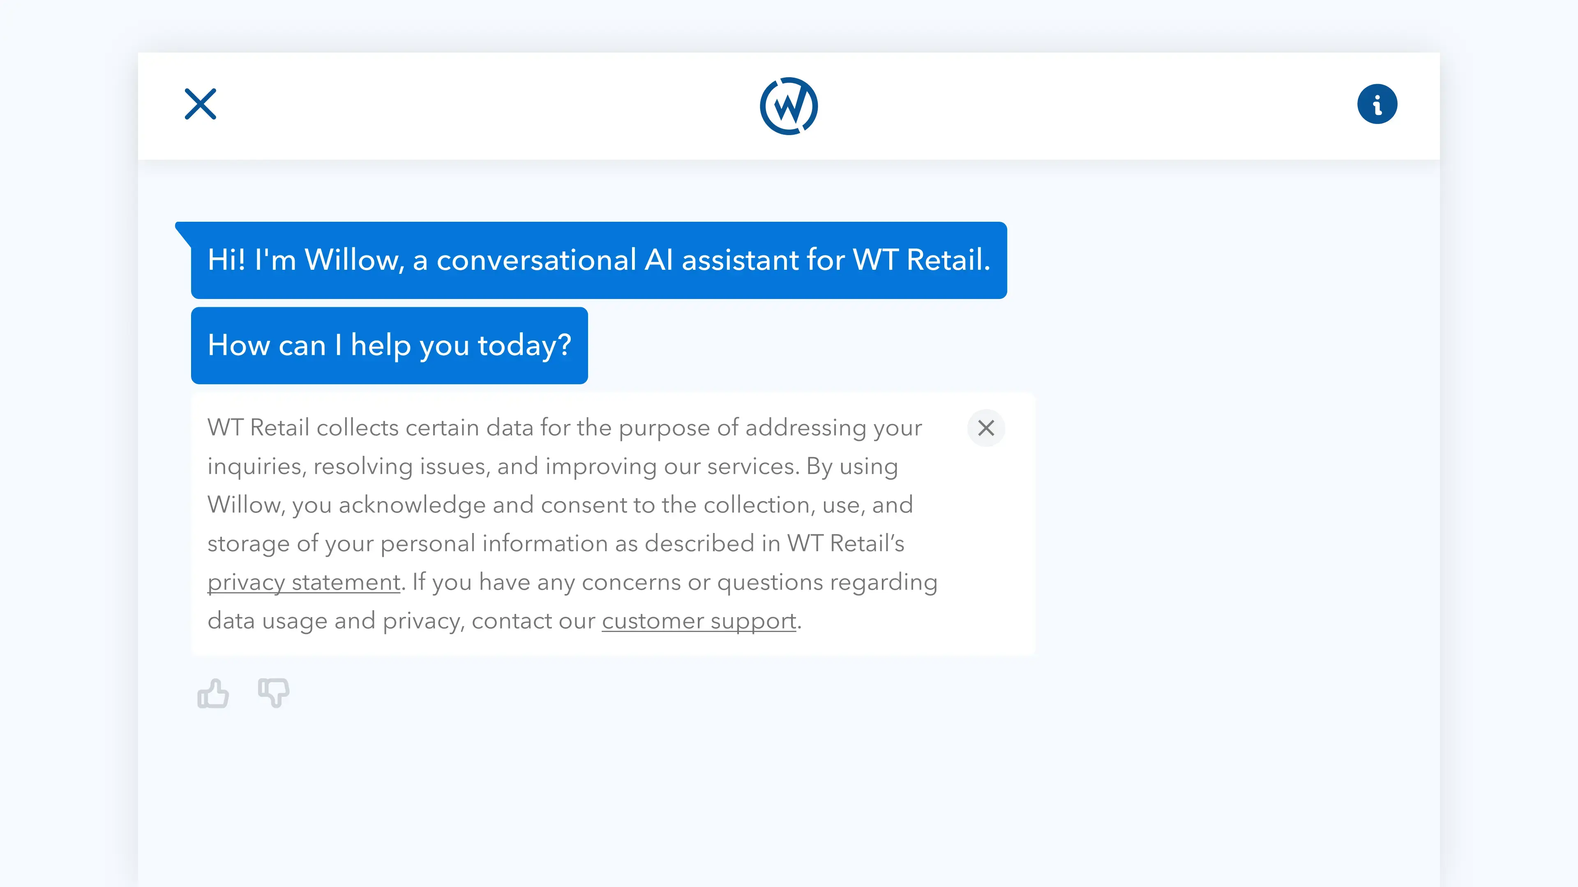Select the Willow introduction message bubble
This screenshot has height=887, width=1578.
tap(598, 260)
